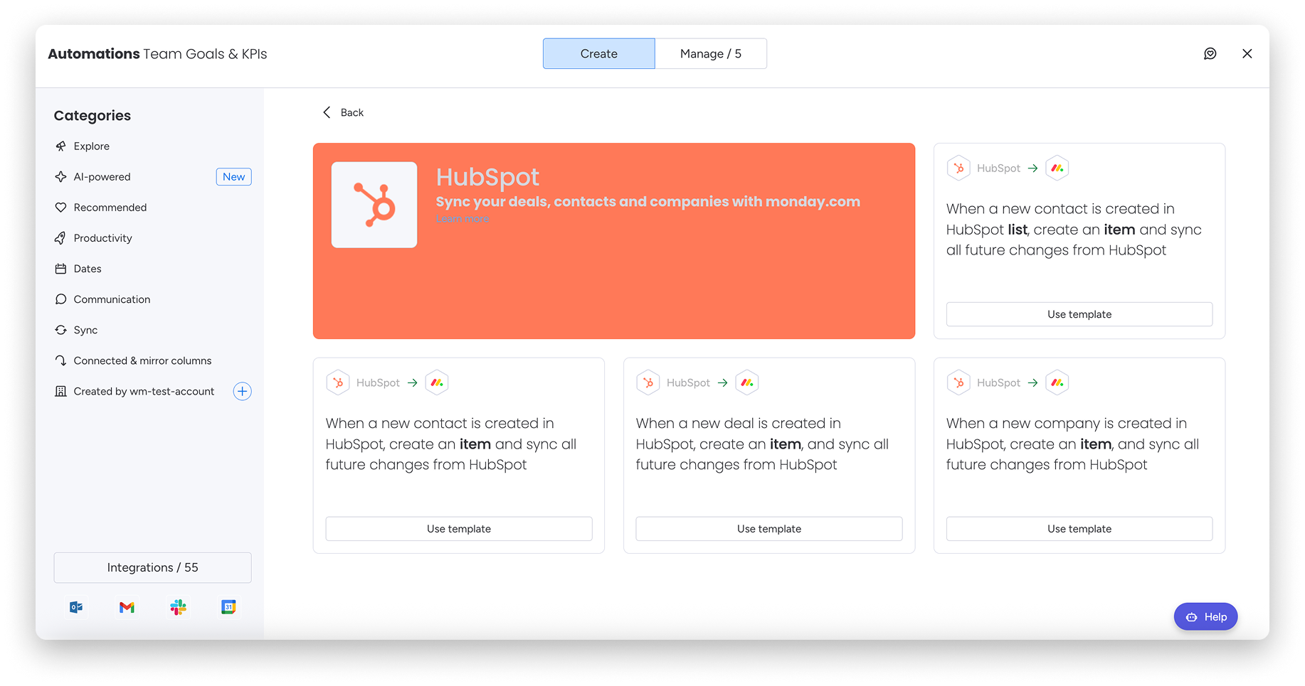Switch to the Create tab

599,54
